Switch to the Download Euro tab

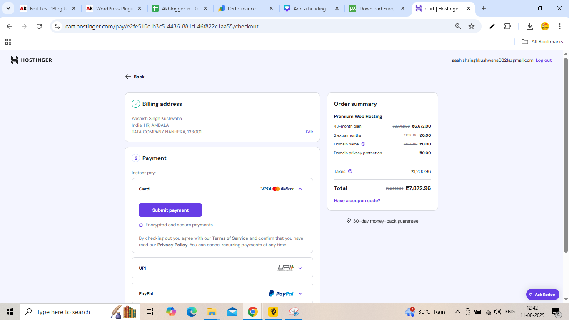point(377,8)
